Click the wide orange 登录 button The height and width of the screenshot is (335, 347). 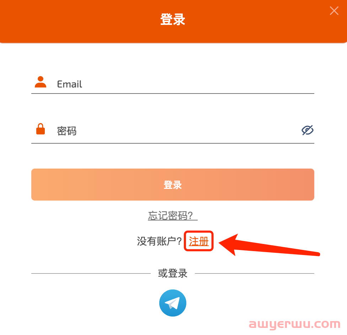tap(173, 185)
